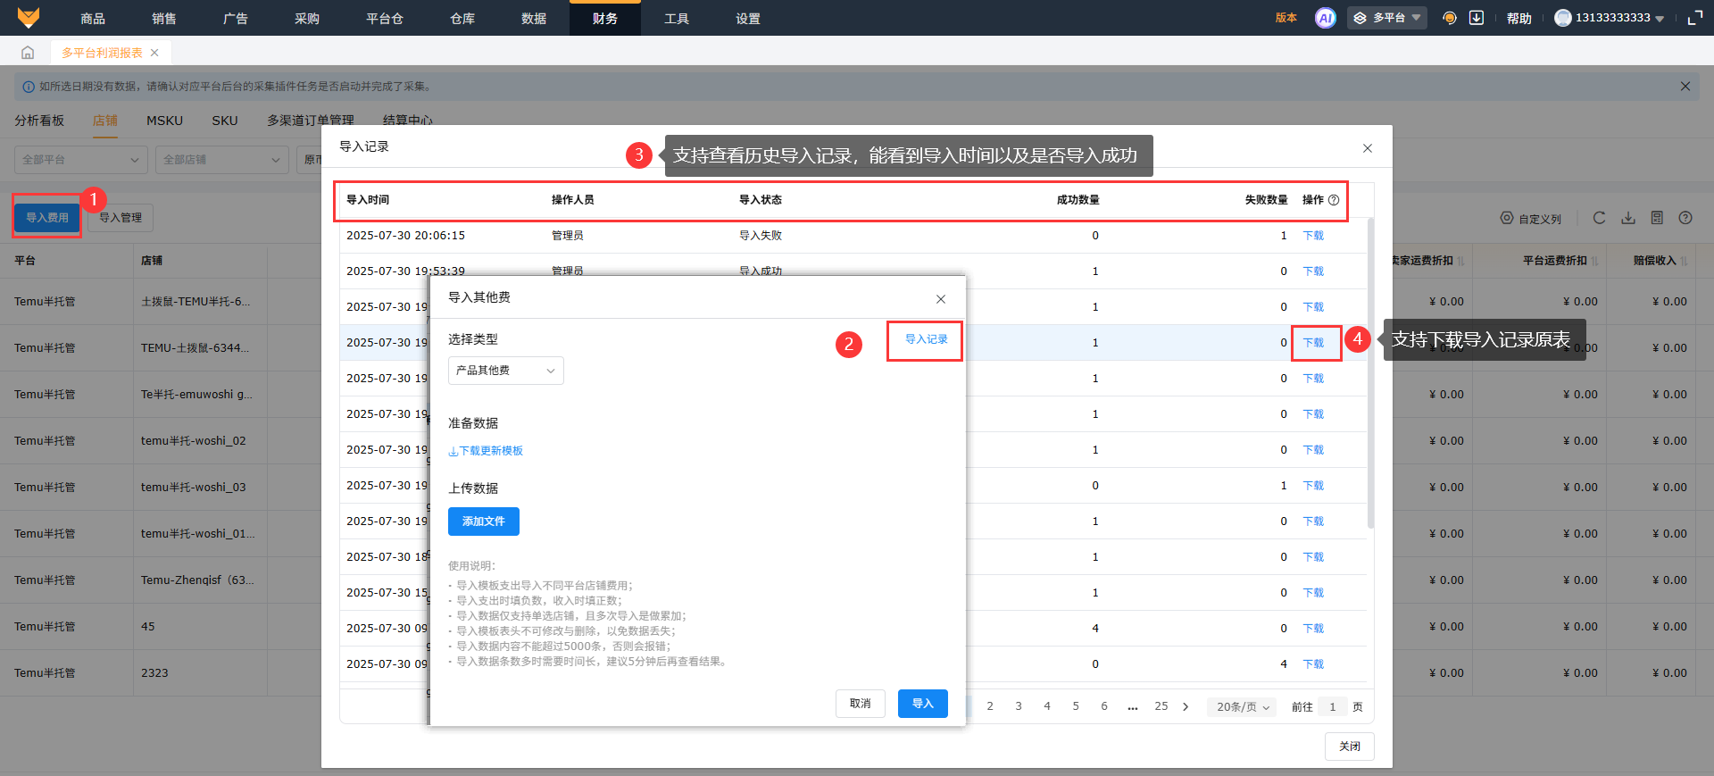Sort by 平台运费折扣 column
The width and height of the screenshot is (1714, 776).
pos(1595,261)
